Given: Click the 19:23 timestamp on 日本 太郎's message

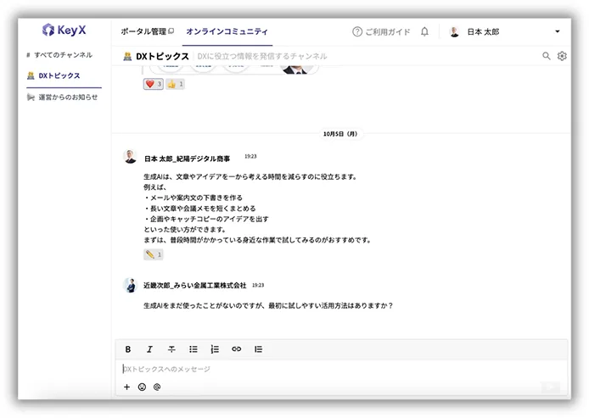Looking at the screenshot, I should [x=250, y=156].
